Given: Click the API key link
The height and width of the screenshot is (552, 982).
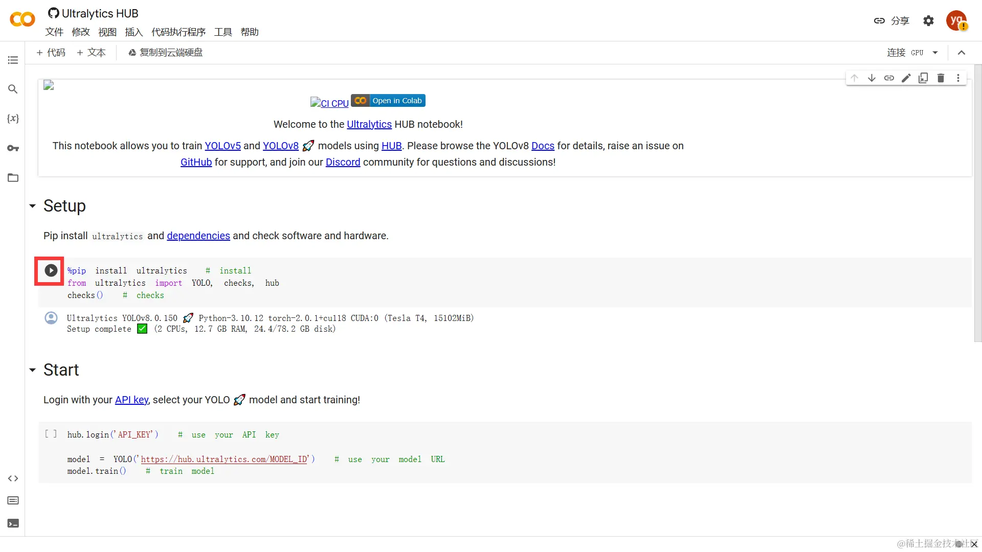Looking at the screenshot, I should coord(131,400).
